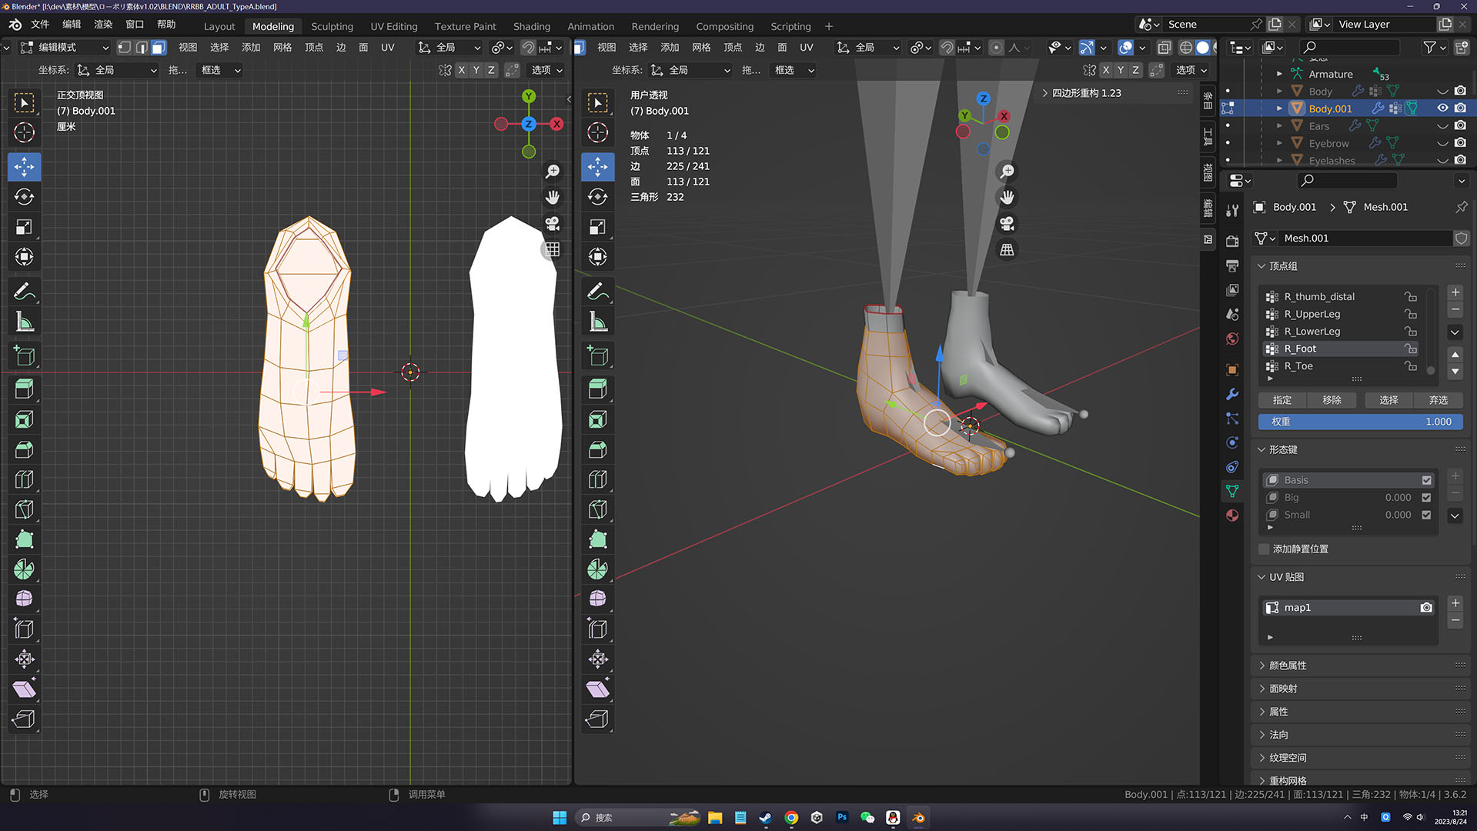The height and width of the screenshot is (831, 1477).
Task: Switch to the Sculpting workspace tab
Action: click(x=332, y=26)
